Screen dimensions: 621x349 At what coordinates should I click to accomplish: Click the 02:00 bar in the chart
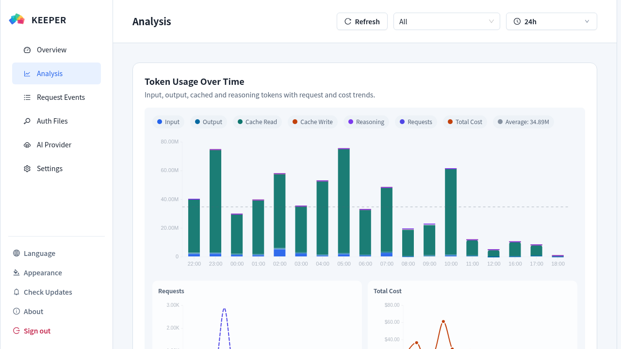click(280, 215)
